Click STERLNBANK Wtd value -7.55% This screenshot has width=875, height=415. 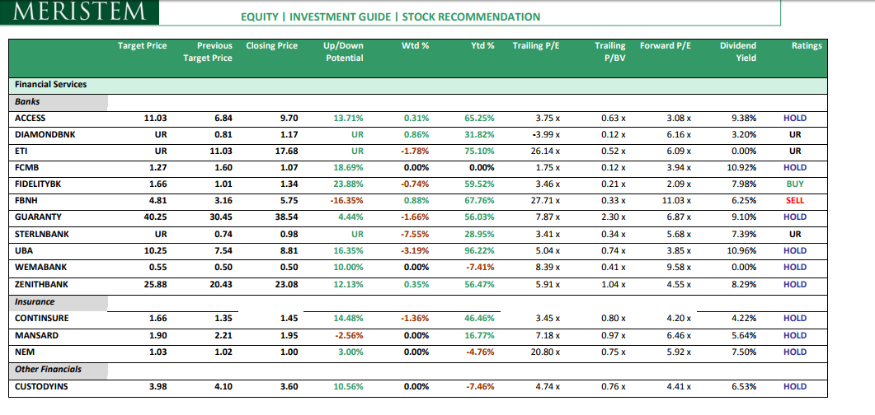click(x=416, y=234)
